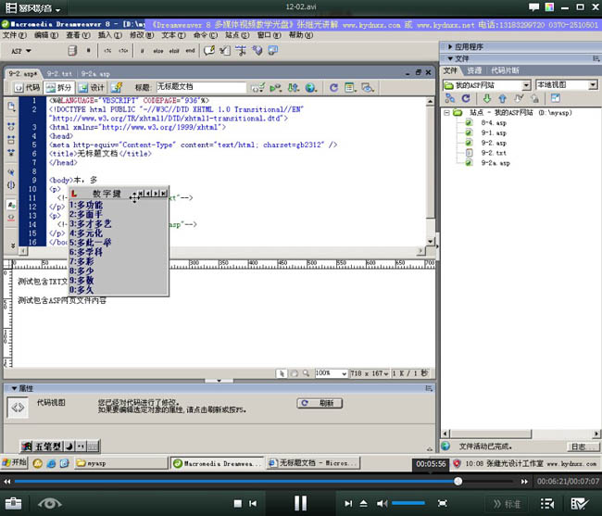The image size is (602, 516).
Task: Insert an 'end' code block
Action: point(191,51)
